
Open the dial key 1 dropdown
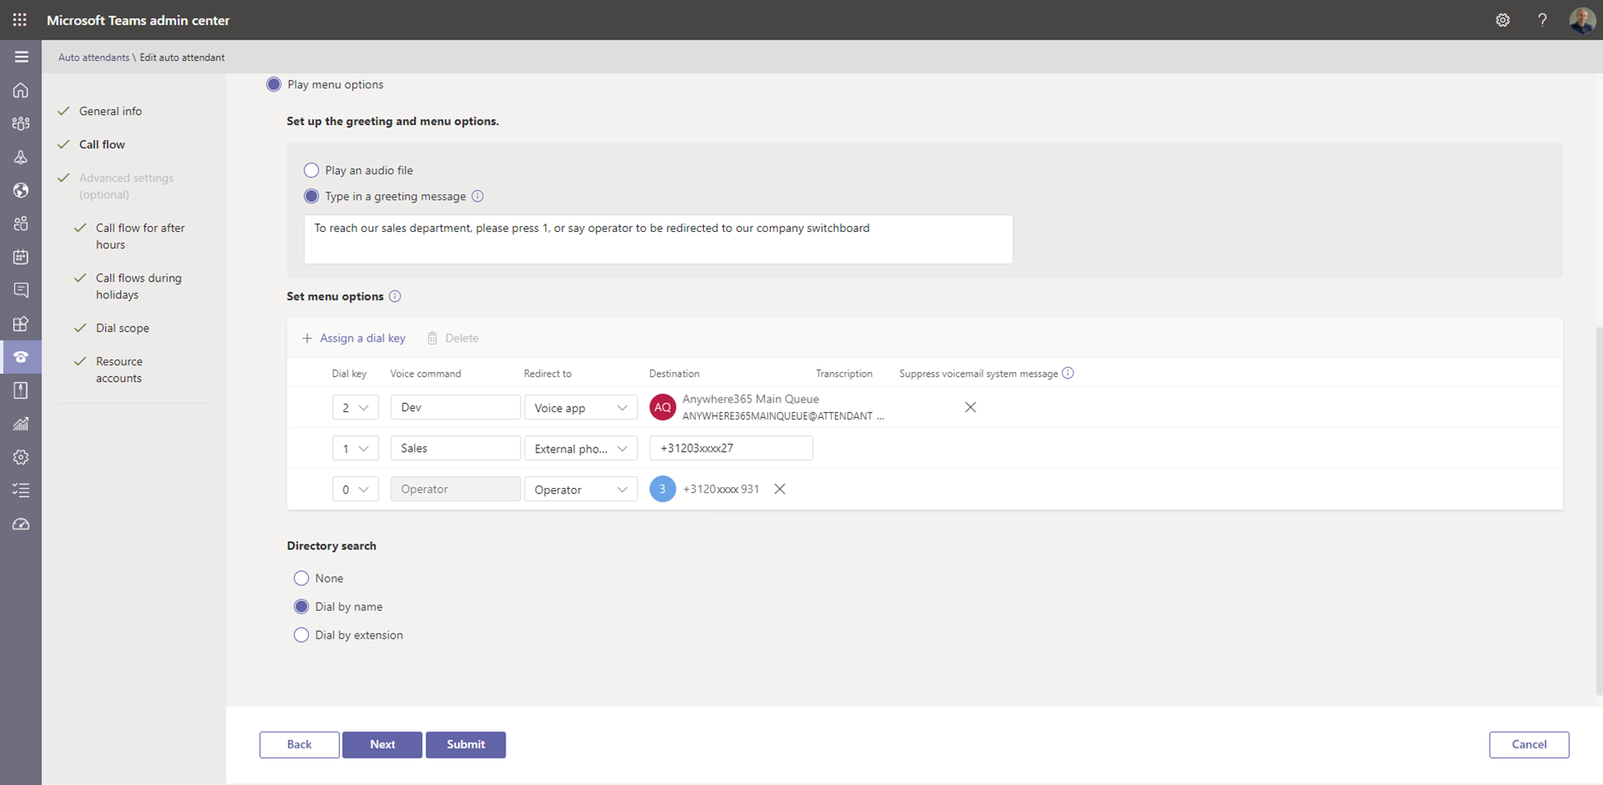tap(355, 448)
